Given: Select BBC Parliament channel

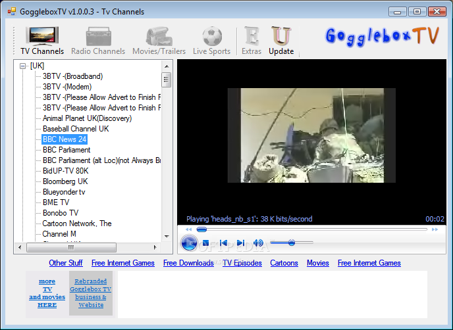Looking at the screenshot, I should pyautogui.click(x=67, y=150).
